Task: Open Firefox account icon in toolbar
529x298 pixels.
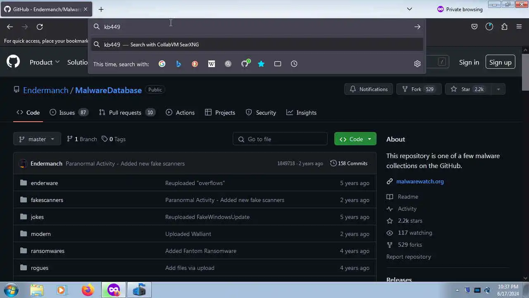Action: [489, 27]
